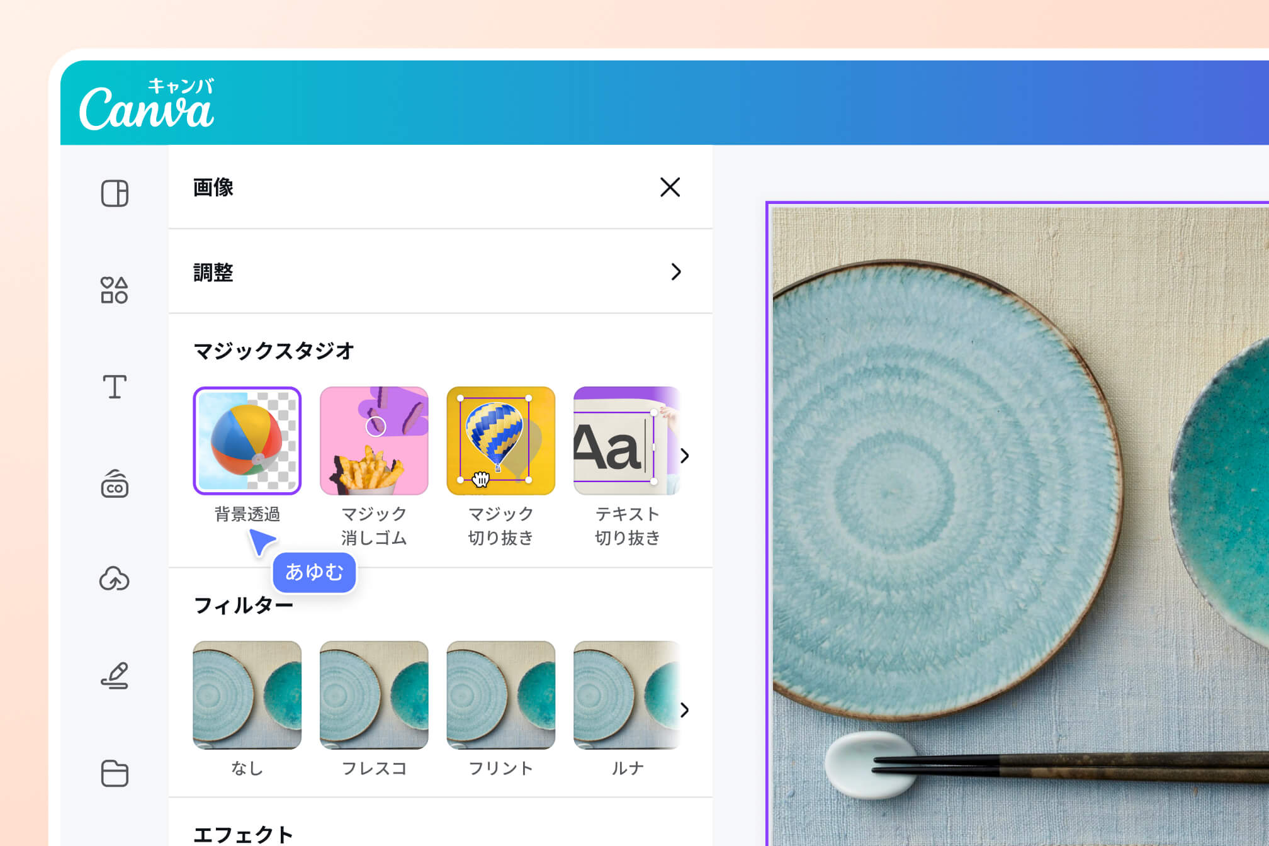This screenshot has width=1269, height=846.
Task: Open the Design templates sidebar icon
Action: (115, 193)
